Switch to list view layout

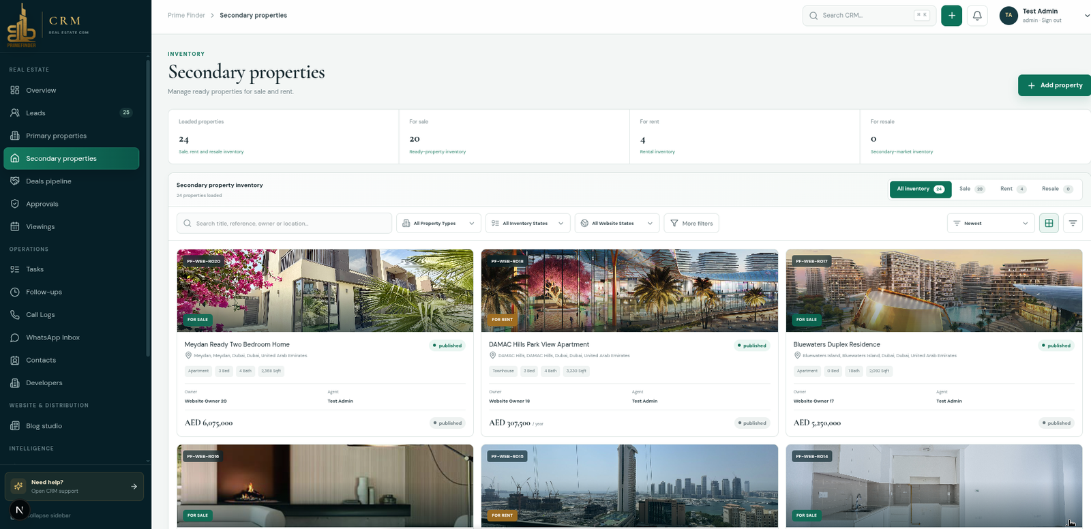[x=1073, y=223]
